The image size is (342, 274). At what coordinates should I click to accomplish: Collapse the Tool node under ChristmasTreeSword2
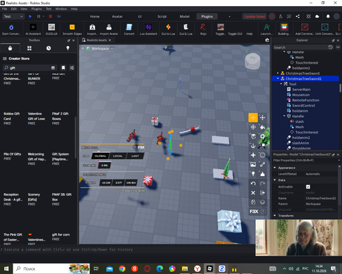point(281,84)
